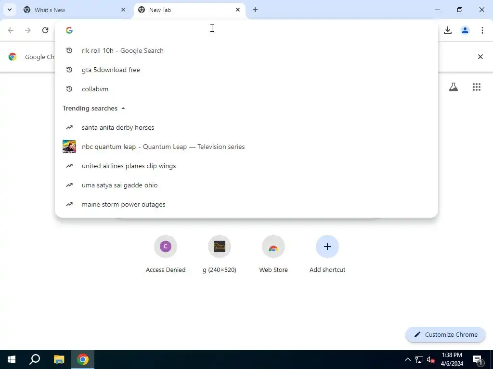Restore down the Chrome window
Screen dimensions: 493x369
tap(460, 10)
